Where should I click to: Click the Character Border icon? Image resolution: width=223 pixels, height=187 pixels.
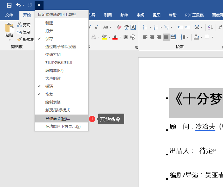click(x=133, y=27)
